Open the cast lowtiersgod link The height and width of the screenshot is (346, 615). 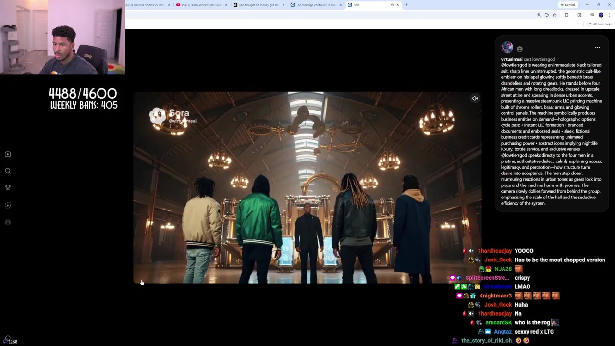pos(539,59)
